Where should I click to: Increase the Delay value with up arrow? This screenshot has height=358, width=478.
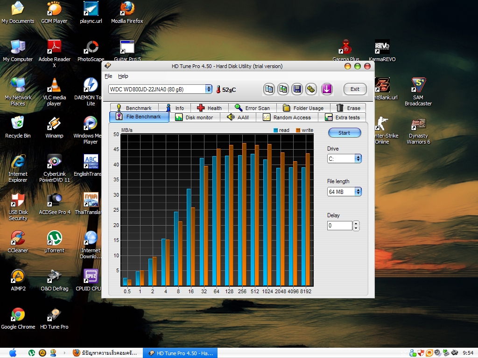click(x=357, y=223)
